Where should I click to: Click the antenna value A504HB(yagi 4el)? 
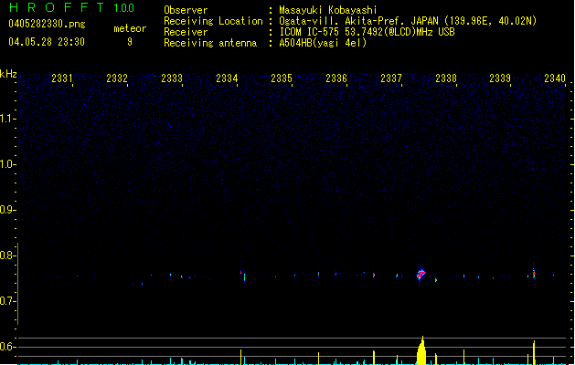coord(323,43)
